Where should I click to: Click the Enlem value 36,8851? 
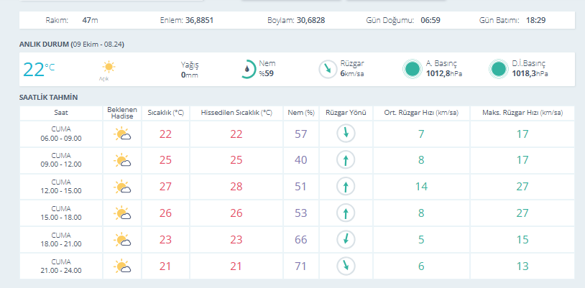199,20
